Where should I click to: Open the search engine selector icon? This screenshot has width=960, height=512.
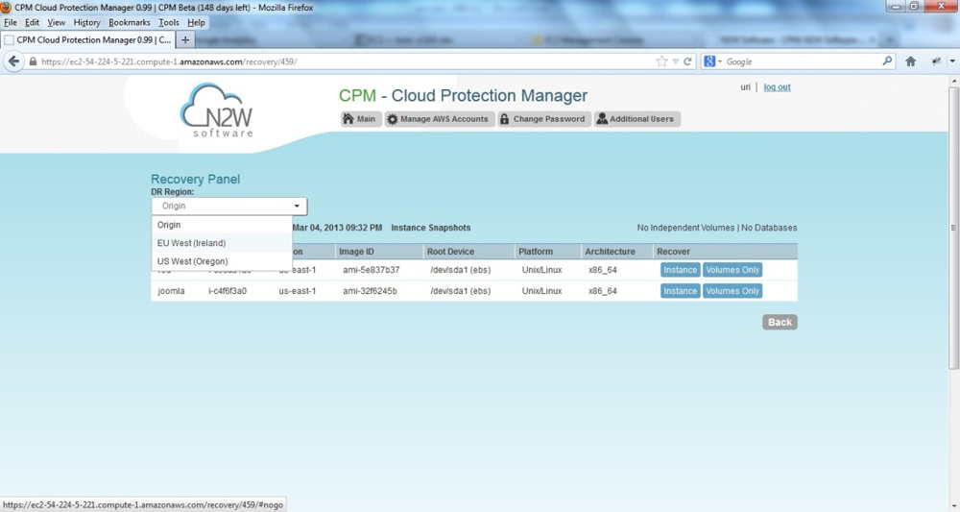712,61
